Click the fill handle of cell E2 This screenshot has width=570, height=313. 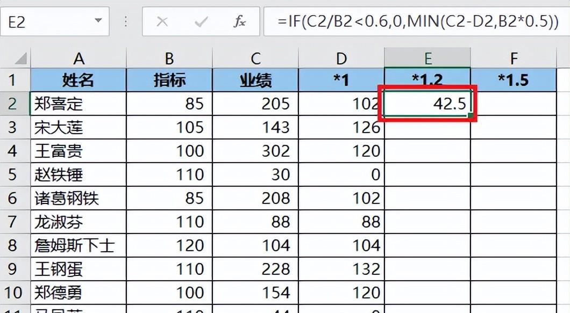coord(471,116)
